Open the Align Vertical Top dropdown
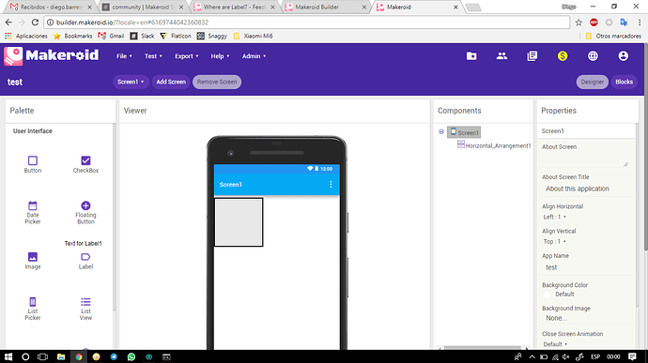Image resolution: width=648 pixels, height=363 pixels. pyautogui.click(x=555, y=242)
